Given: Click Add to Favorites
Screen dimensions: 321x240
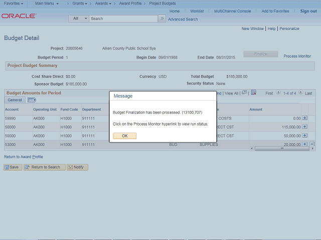Looking at the screenshot, I should [x=275, y=11].
